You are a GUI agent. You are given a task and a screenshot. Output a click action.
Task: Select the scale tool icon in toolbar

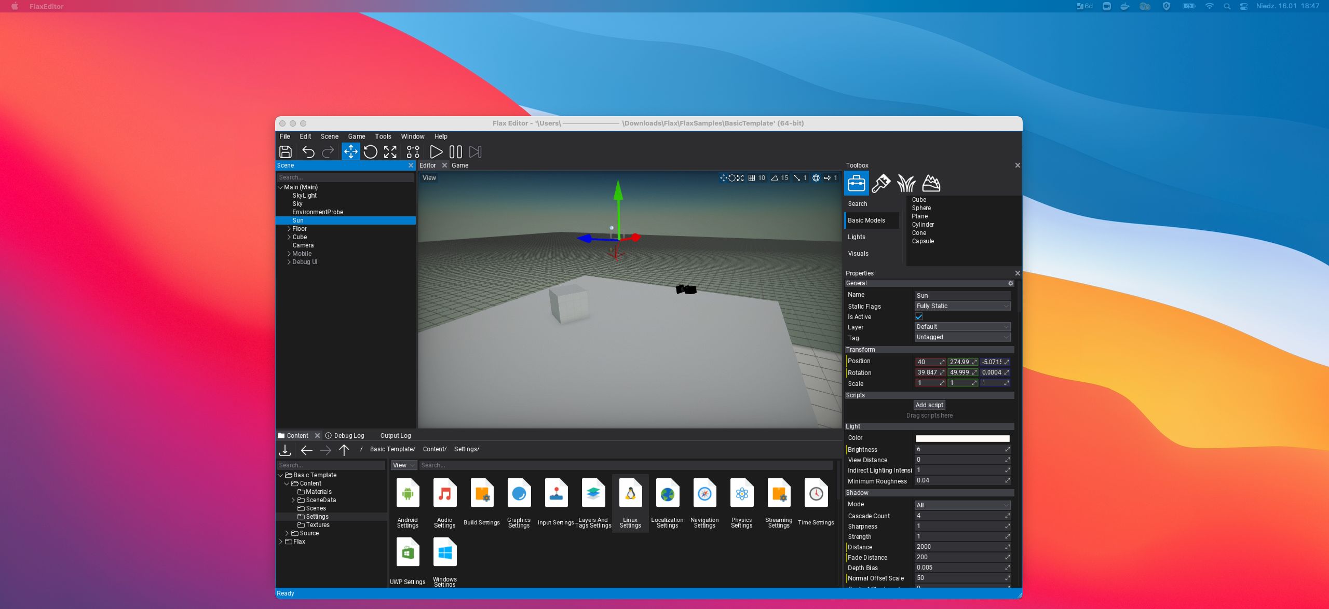click(390, 151)
